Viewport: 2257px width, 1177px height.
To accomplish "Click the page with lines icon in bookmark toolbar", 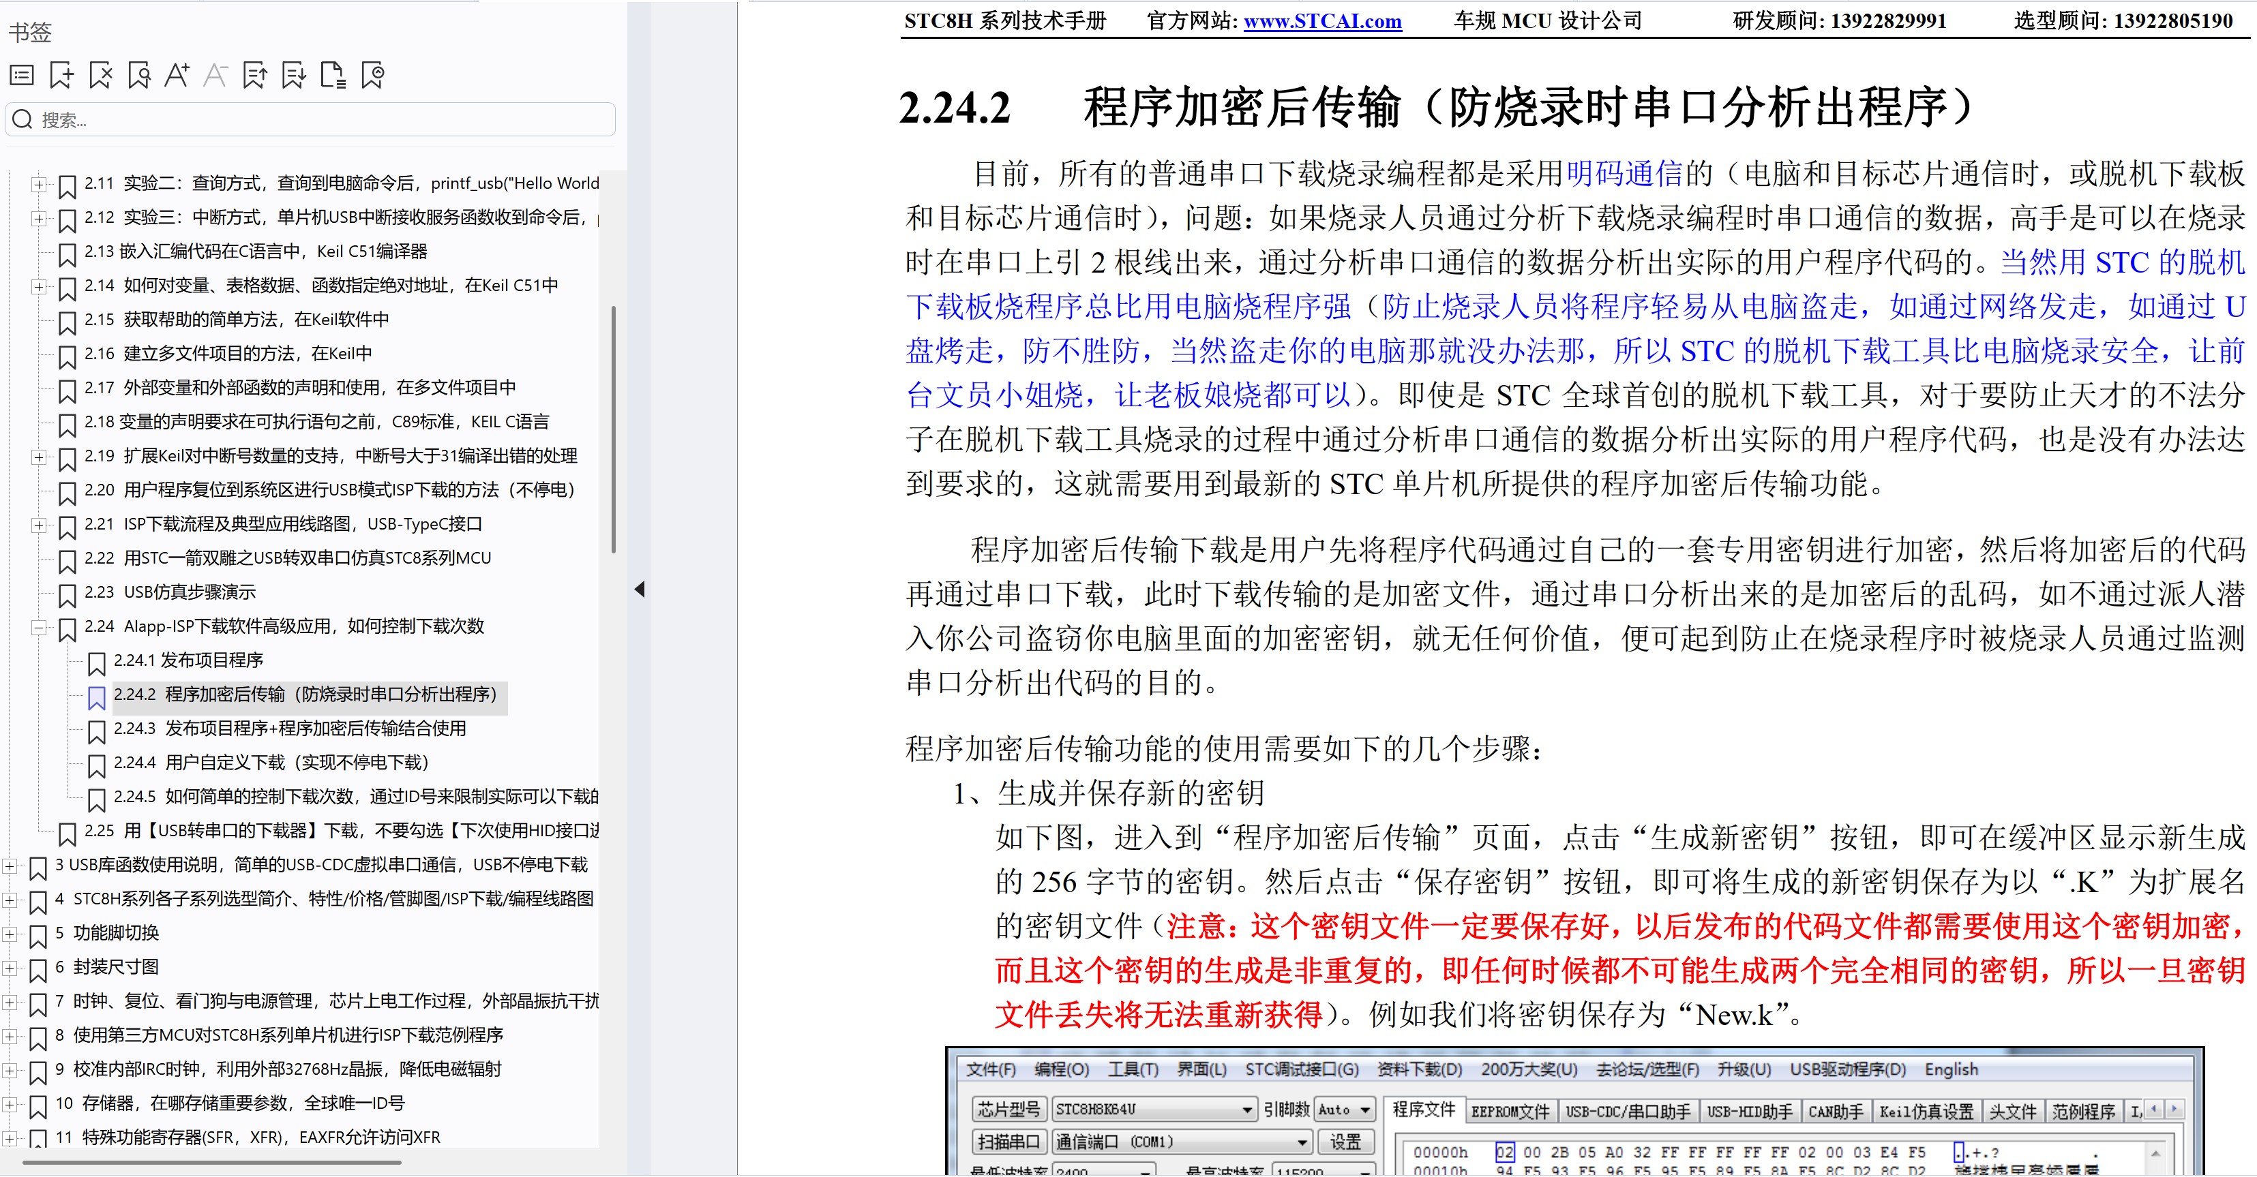I will [x=333, y=76].
